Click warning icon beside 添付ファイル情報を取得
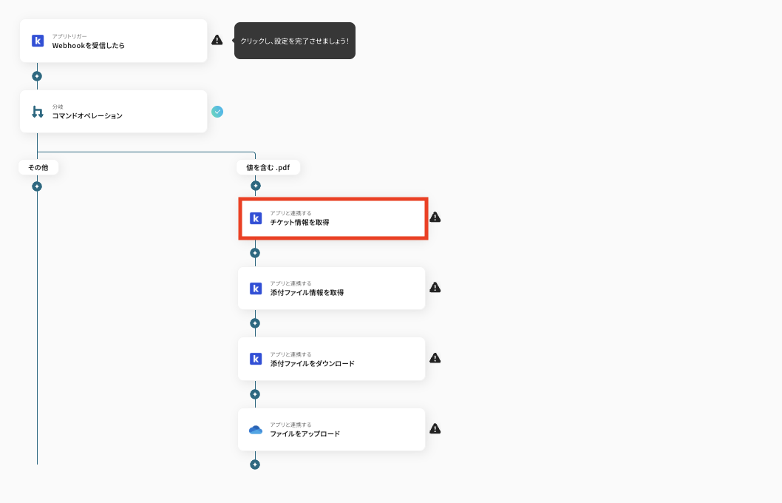 (x=435, y=288)
